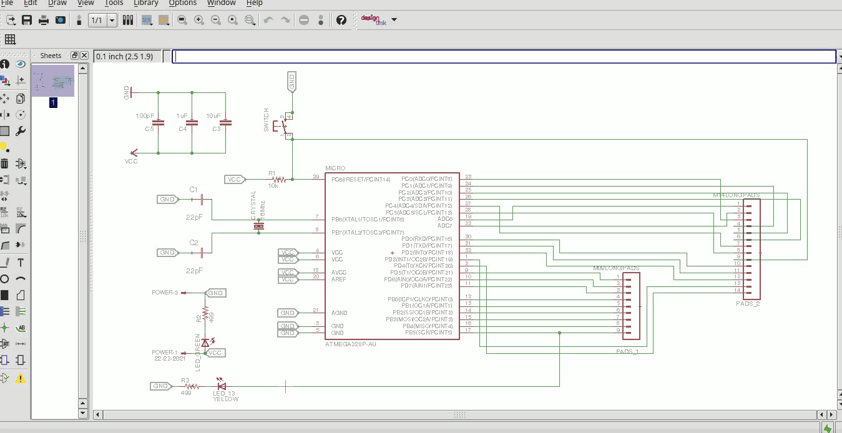
Task: Toggle the eye Show tool
Action: point(21,64)
